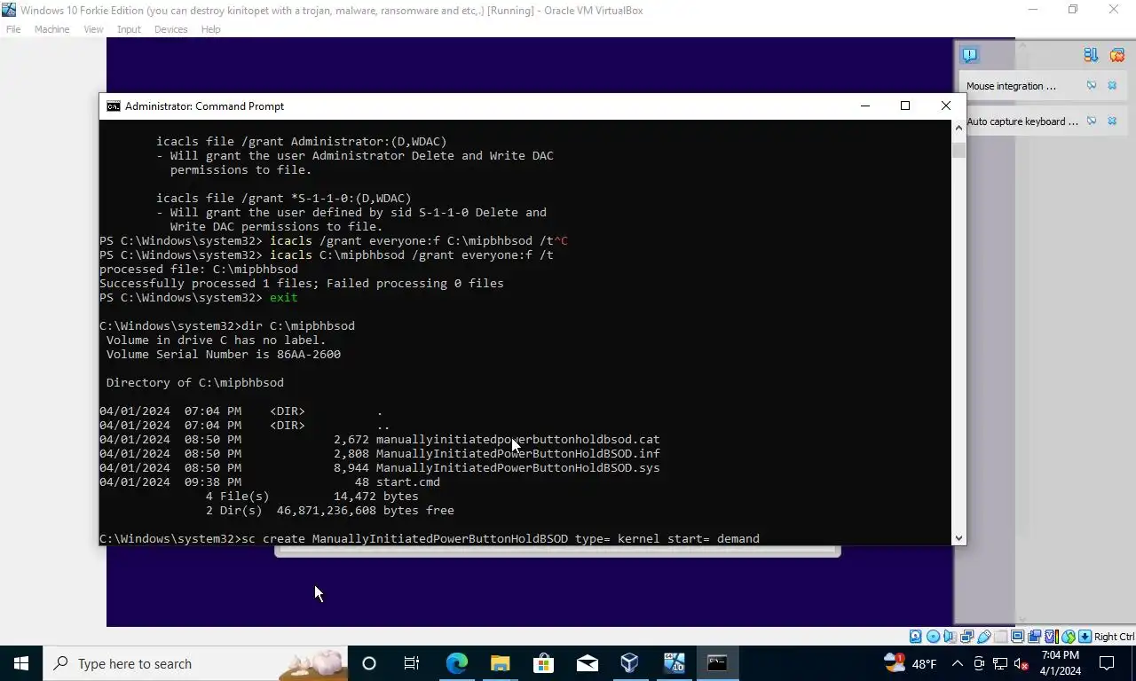The height and width of the screenshot is (681, 1136).
Task: Click the sc create command input line
Action: [x=430, y=538]
